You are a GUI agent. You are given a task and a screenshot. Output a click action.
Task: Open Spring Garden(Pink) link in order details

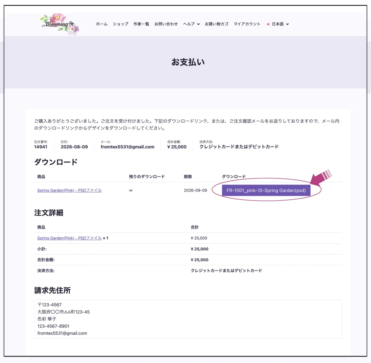[x=69, y=238]
